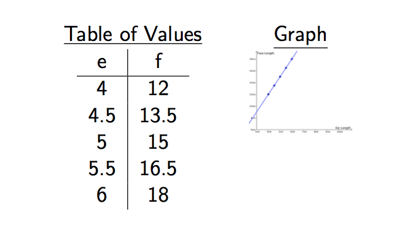The image size is (402, 237).
Task: Click the cell with value 12
Action: click(158, 88)
